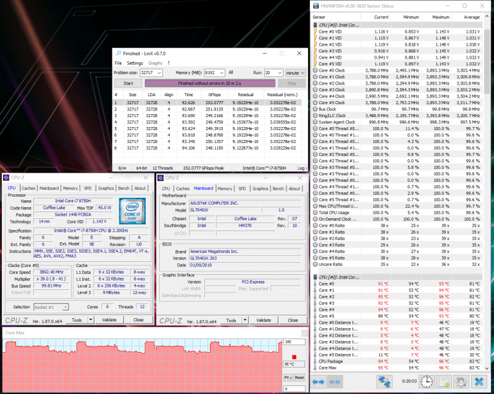Click the thermometer icon beside Core Max row

(314, 367)
